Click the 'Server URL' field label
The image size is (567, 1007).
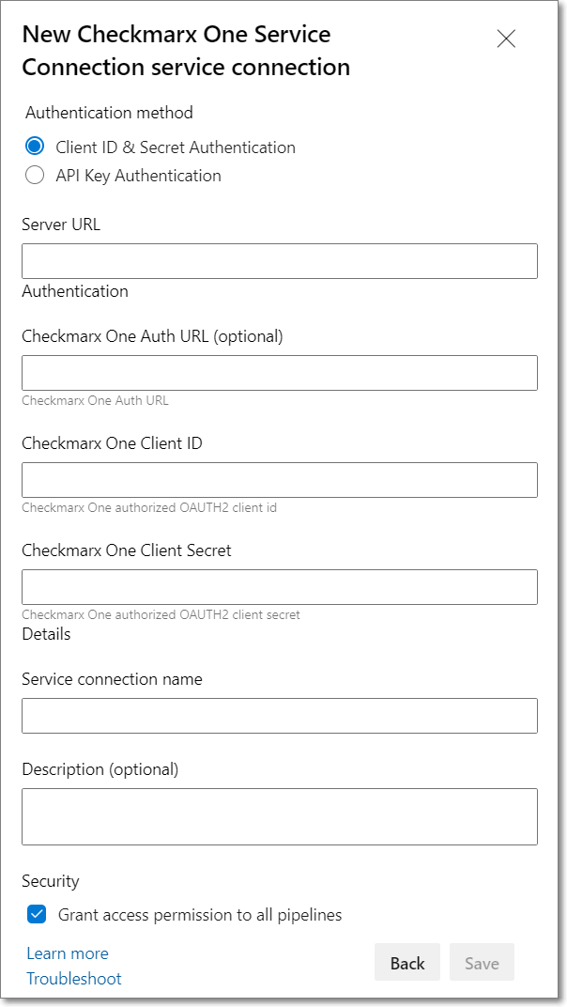coord(61,225)
